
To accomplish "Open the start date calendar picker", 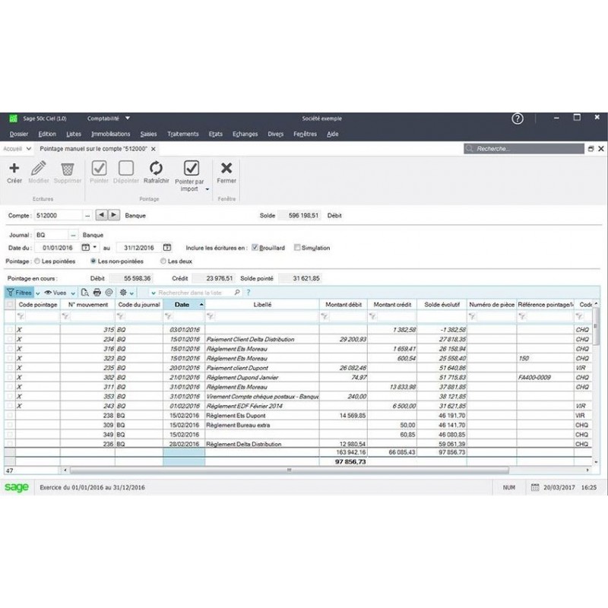I will click(x=87, y=245).
